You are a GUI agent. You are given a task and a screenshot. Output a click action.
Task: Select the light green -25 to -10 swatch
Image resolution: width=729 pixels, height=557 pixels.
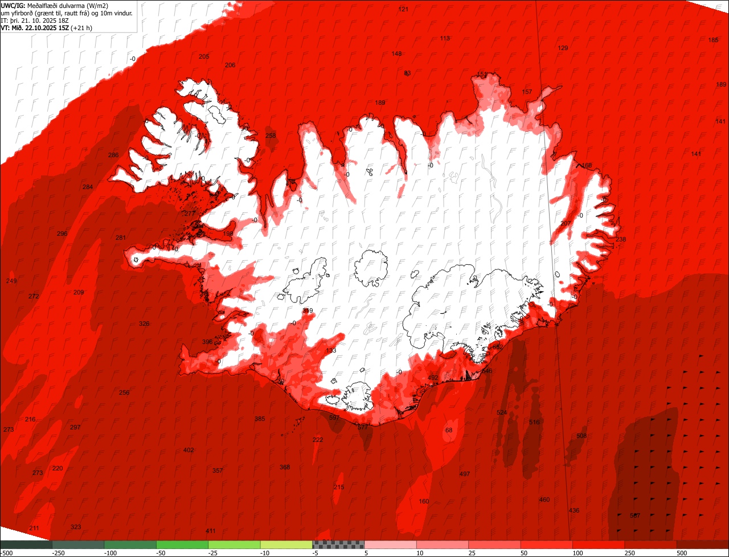(x=234, y=544)
